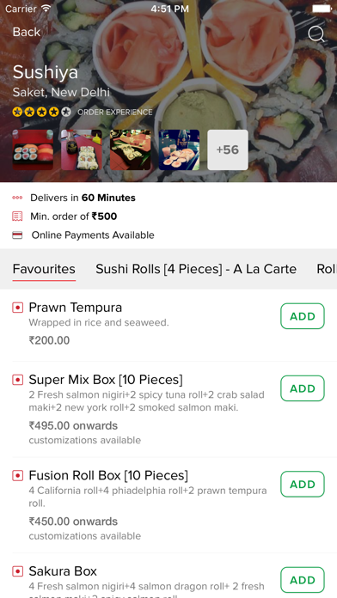Image resolution: width=337 pixels, height=598 pixels.
Task: Tap the delivery time icon
Action: point(17,198)
